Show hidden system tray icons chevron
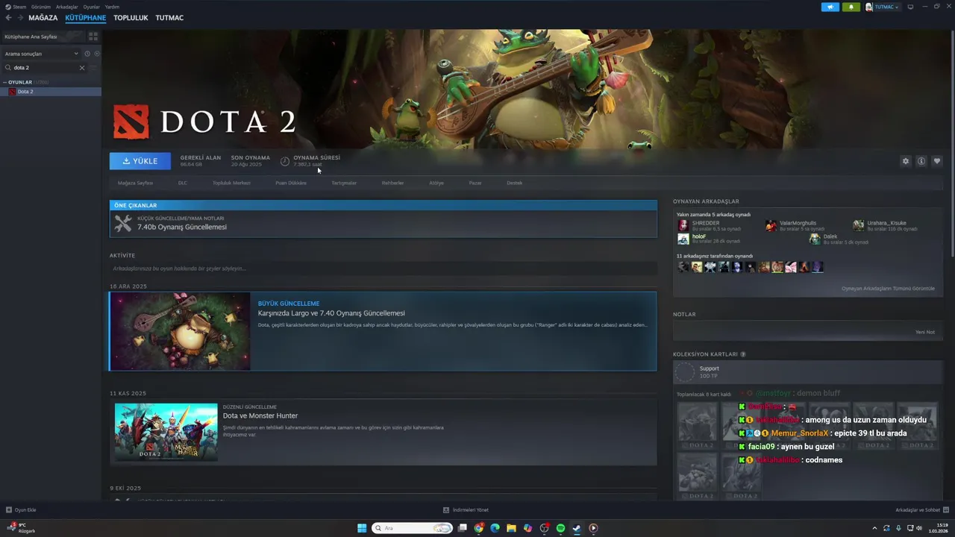The width and height of the screenshot is (955, 537). 875,528
